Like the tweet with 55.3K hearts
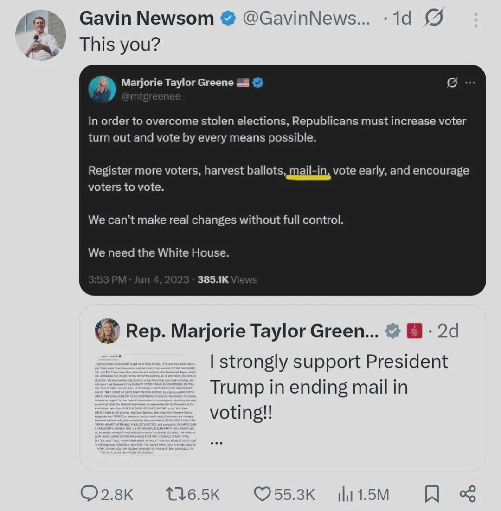The image size is (501, 511). click(x=284, y=494)
